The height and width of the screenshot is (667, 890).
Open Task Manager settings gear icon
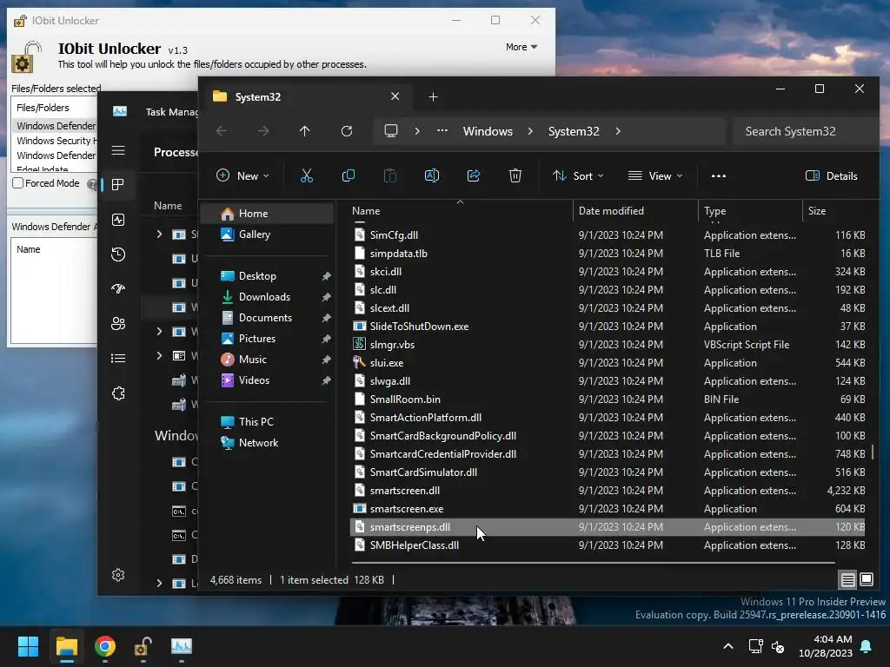118,575
